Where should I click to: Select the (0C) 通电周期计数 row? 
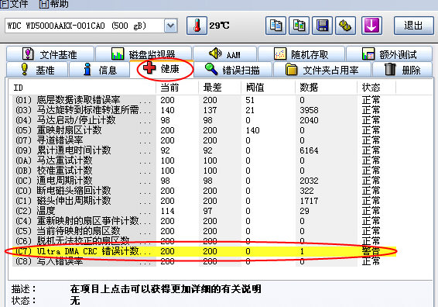coord(204,181)
